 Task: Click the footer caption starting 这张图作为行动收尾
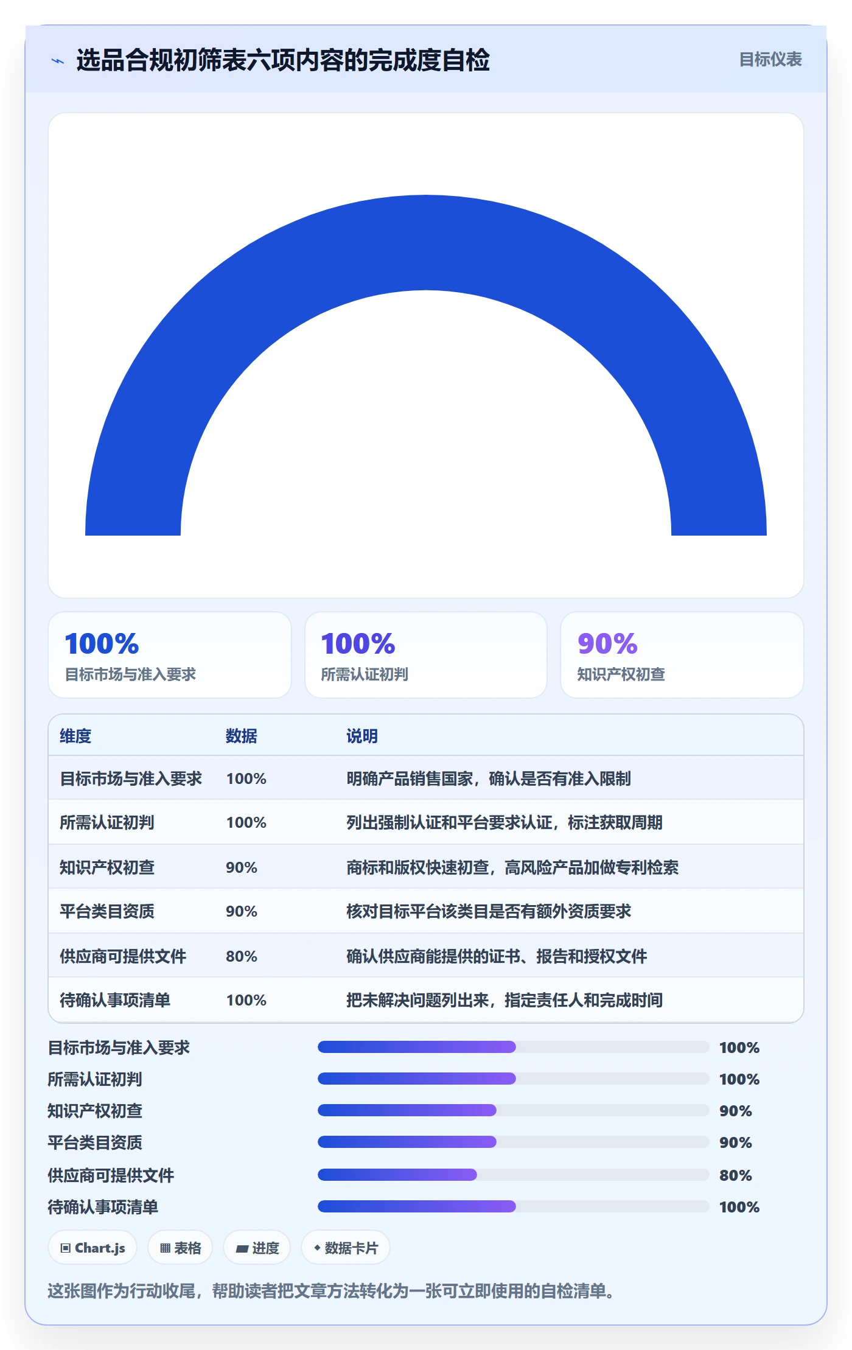pos(331,1291)
